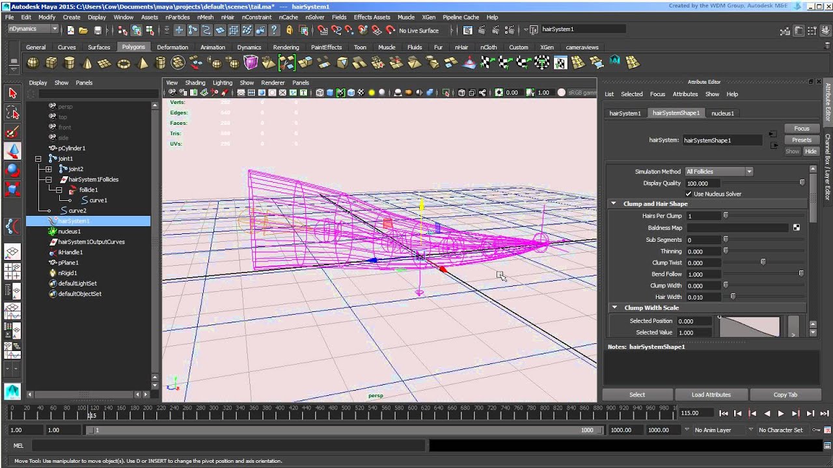Collapse follicle1 node in Outliner

coord(59,190)
